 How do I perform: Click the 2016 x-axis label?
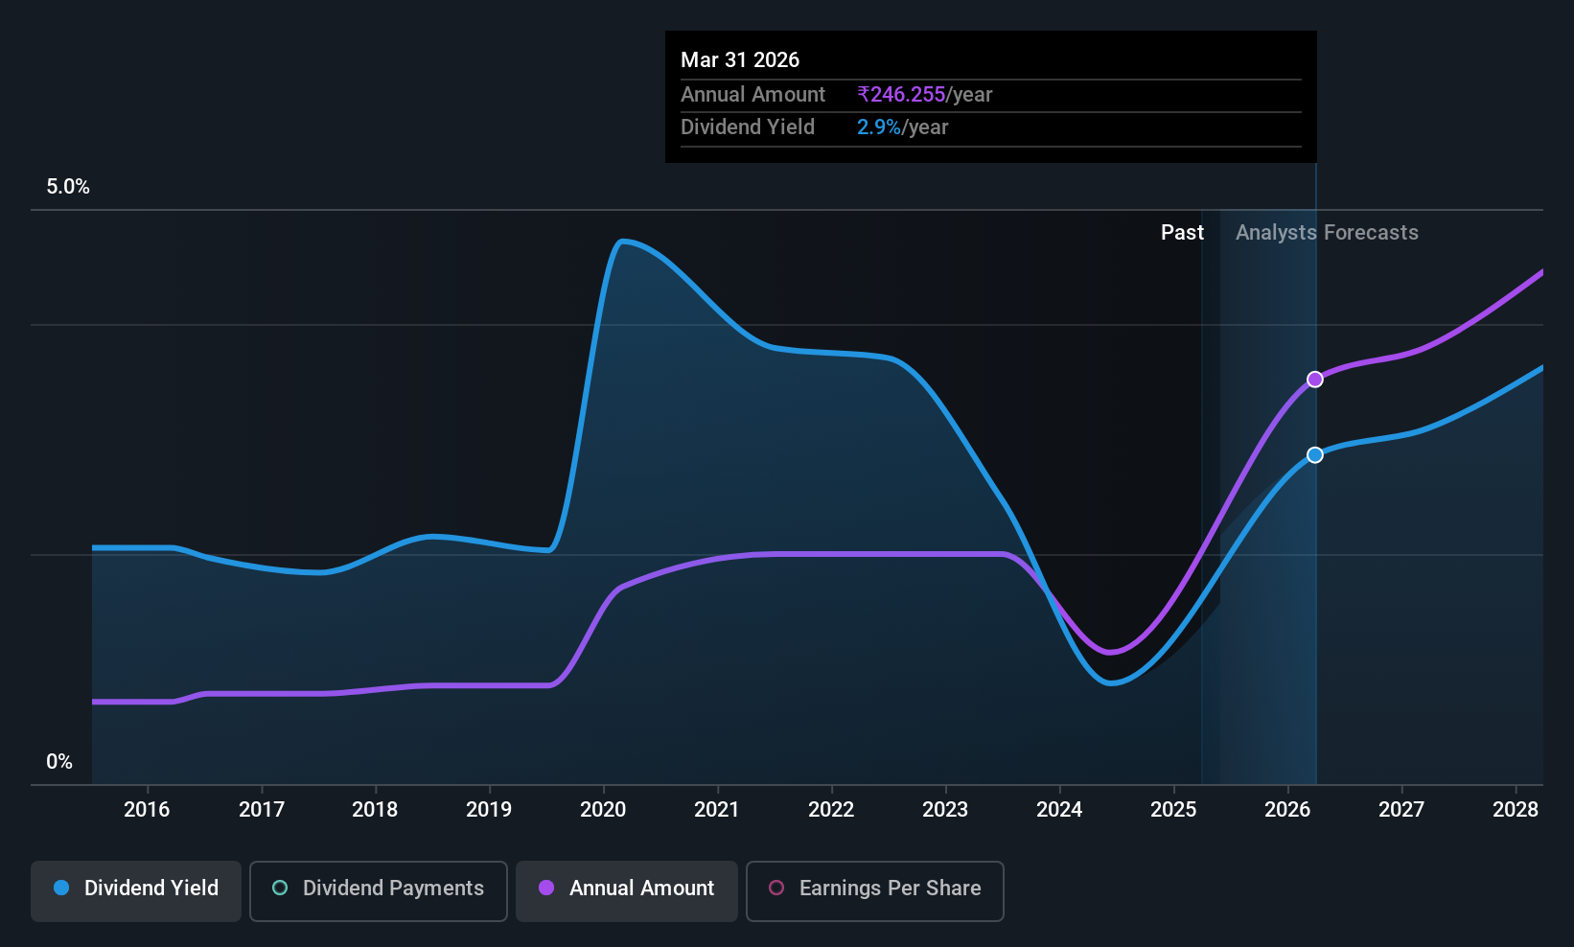pos(147,809)
